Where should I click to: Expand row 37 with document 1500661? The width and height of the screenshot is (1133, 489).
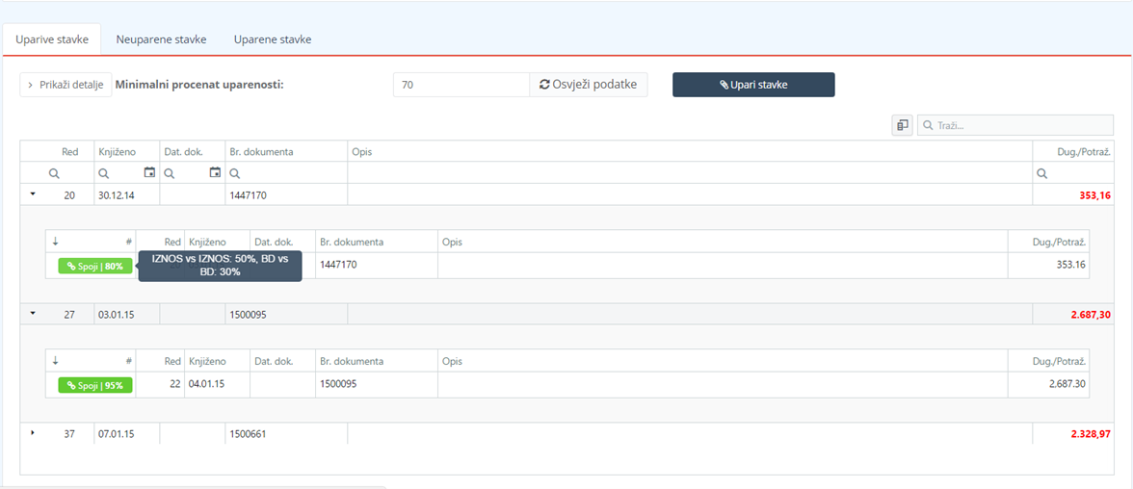(32, 433)
